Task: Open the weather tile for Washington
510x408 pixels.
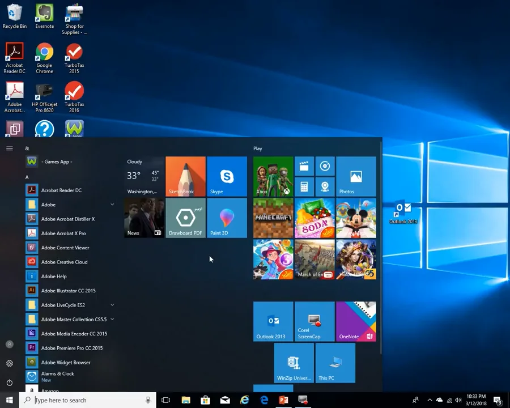Action: (x=144, y=176)
